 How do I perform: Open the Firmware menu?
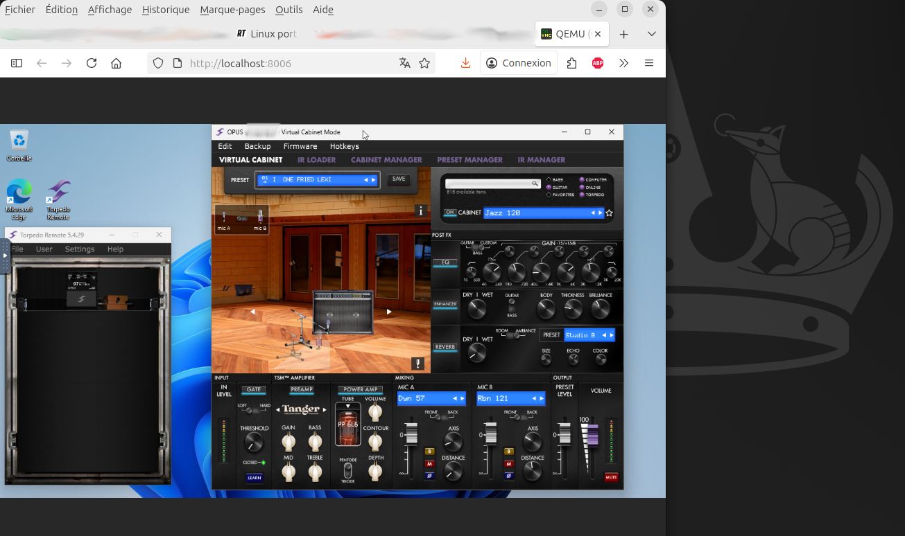click(x=300, y=146)
